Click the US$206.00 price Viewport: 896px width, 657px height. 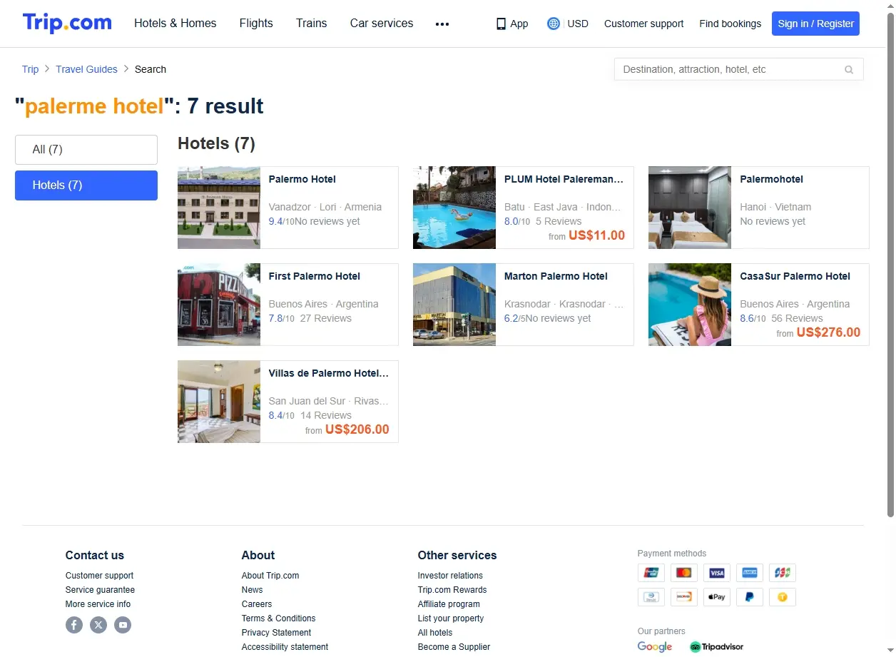(x=357, y=429)
